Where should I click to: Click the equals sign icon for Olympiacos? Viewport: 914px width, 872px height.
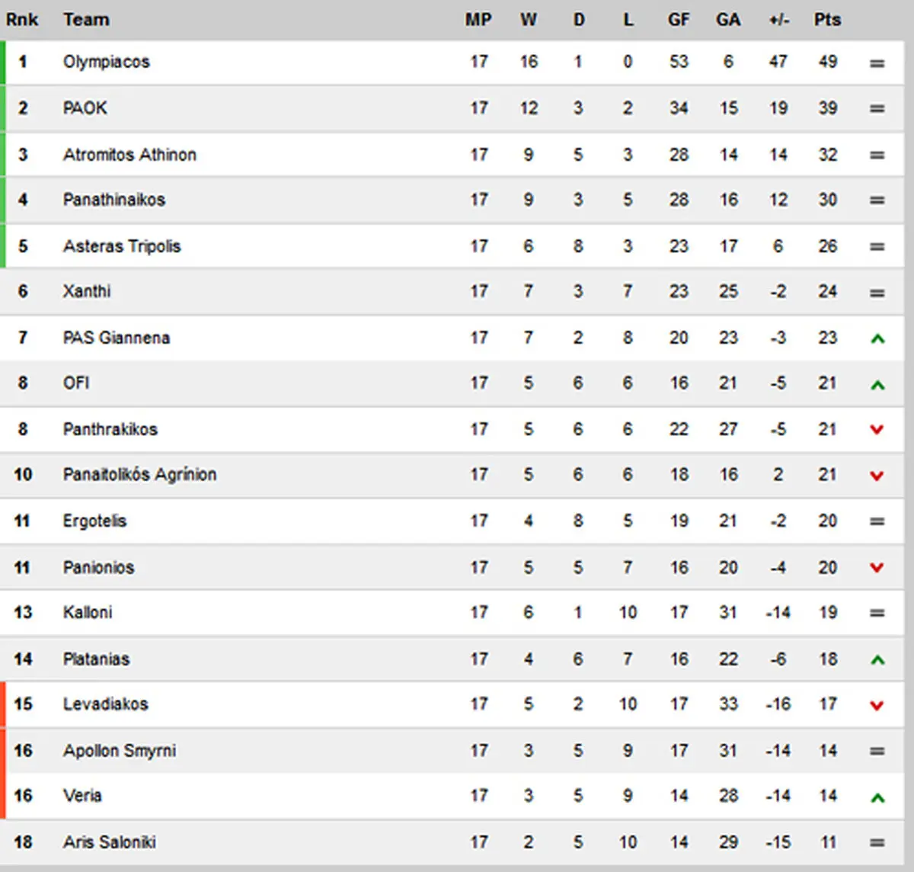coord(877,63)
